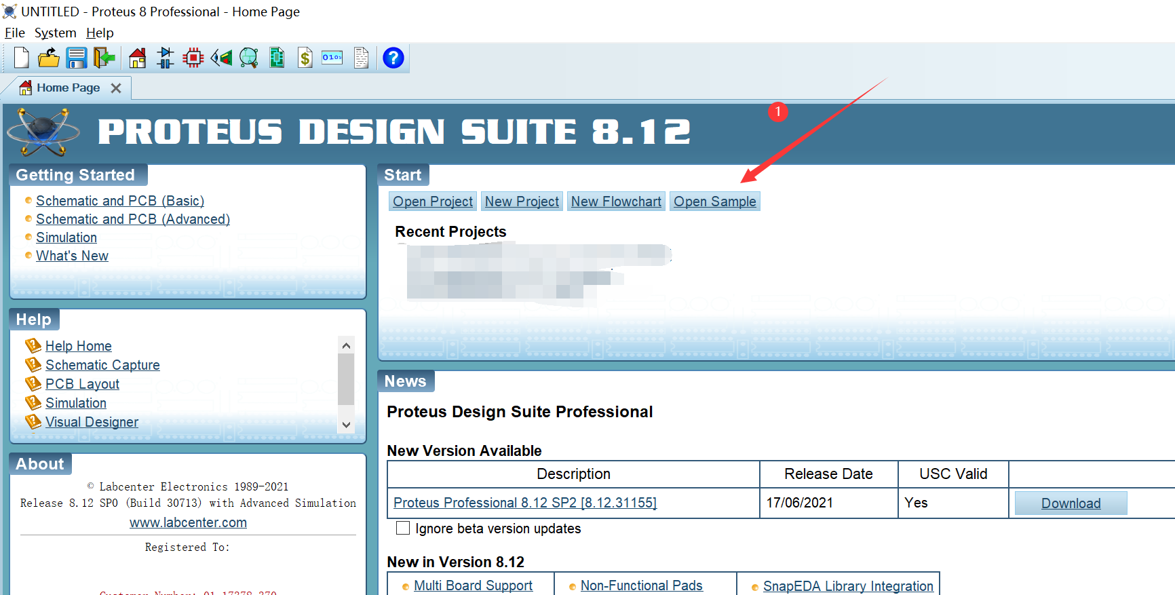Viewport: 1175px width, 595px height.
Task: Open the Help menu
Action: 100,33
